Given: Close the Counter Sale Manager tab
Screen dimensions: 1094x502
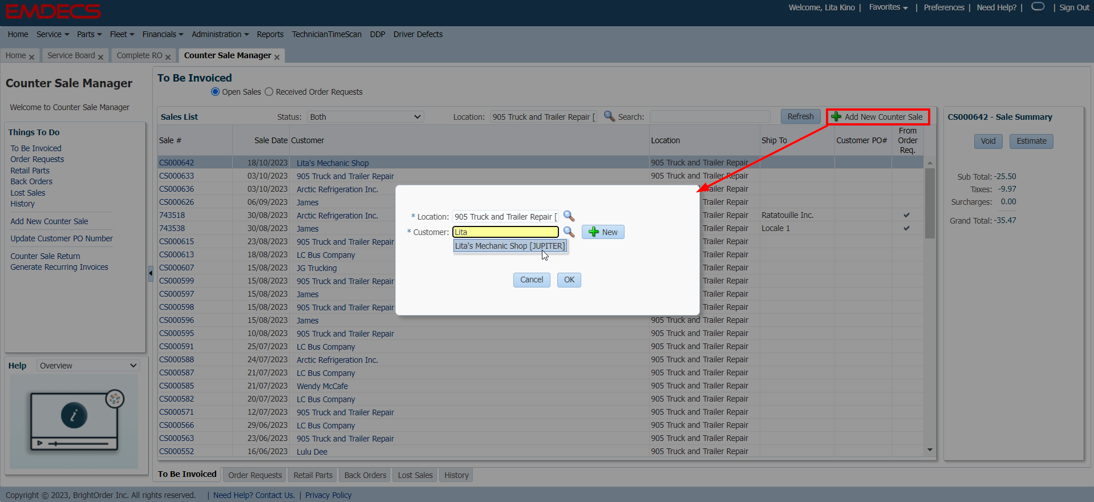Looking at the screenshot, I should point(277,57).
